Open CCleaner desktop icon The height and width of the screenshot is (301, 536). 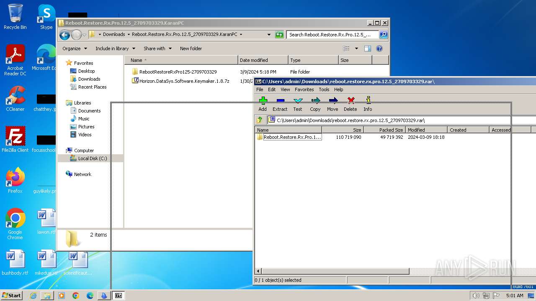tap(15, 99)
